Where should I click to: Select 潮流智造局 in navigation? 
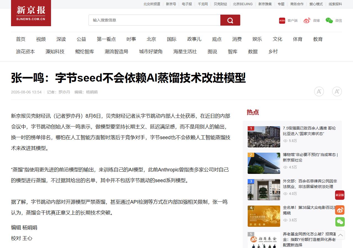pyautogui.click(x=116, y=52)
